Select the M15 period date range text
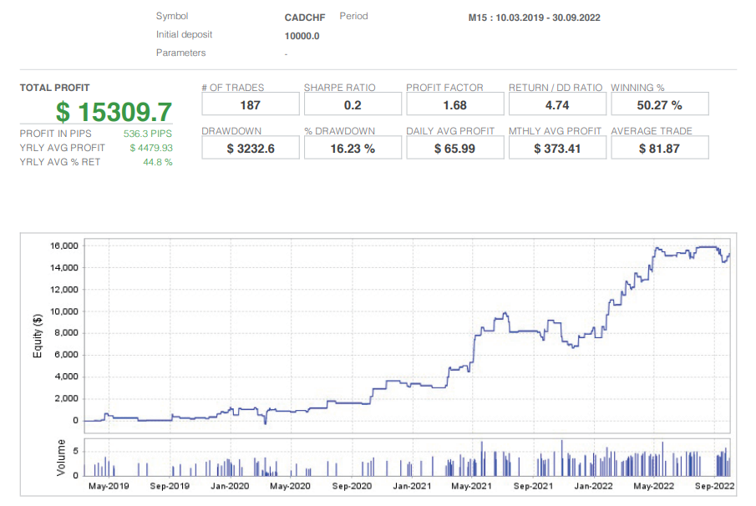The height and width of the screenshot is (506, 756). point(534,18)
